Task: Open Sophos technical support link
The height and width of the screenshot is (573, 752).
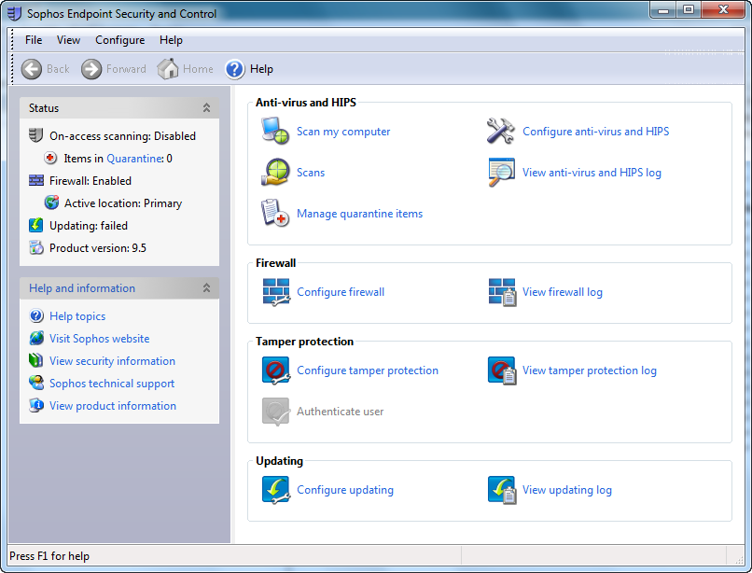Action: (x=111, y=384)
